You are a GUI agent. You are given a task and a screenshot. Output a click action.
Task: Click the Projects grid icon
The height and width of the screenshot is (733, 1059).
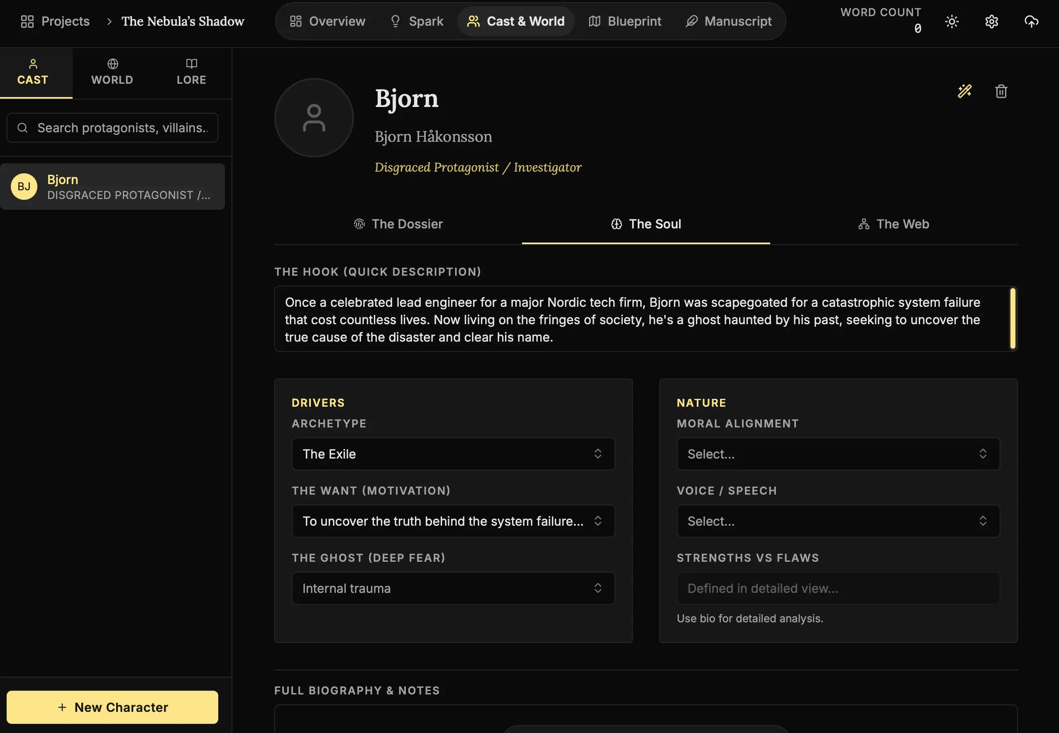coord(27,22)
